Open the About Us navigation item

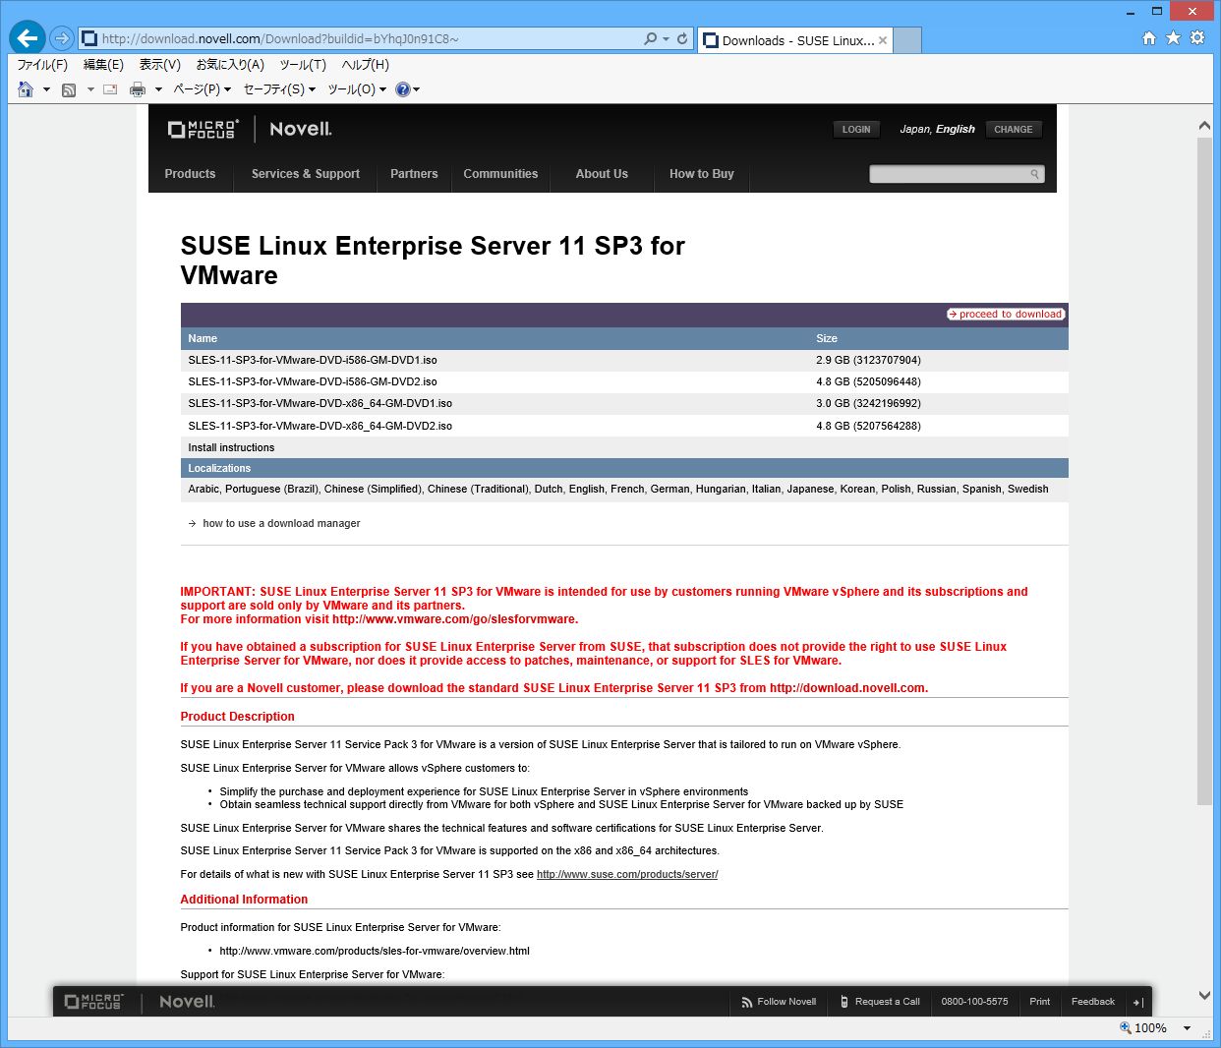point(602,174)
